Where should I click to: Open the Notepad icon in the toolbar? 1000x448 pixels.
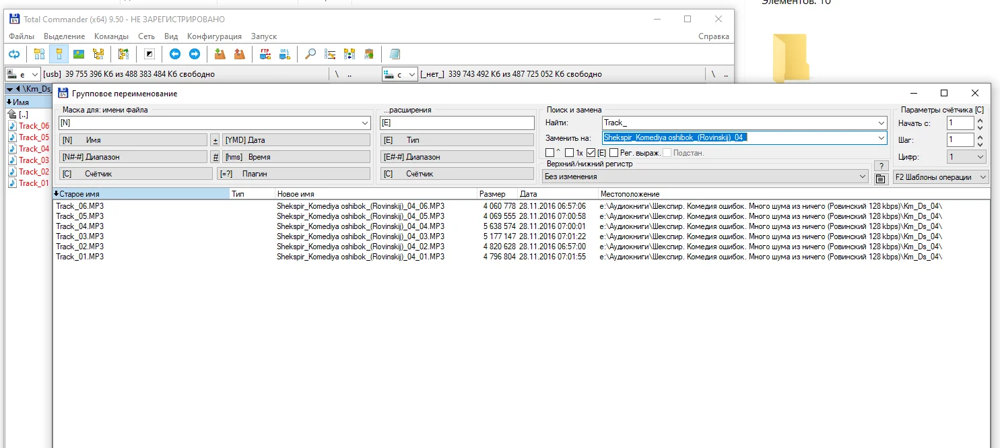pos(395,54)
